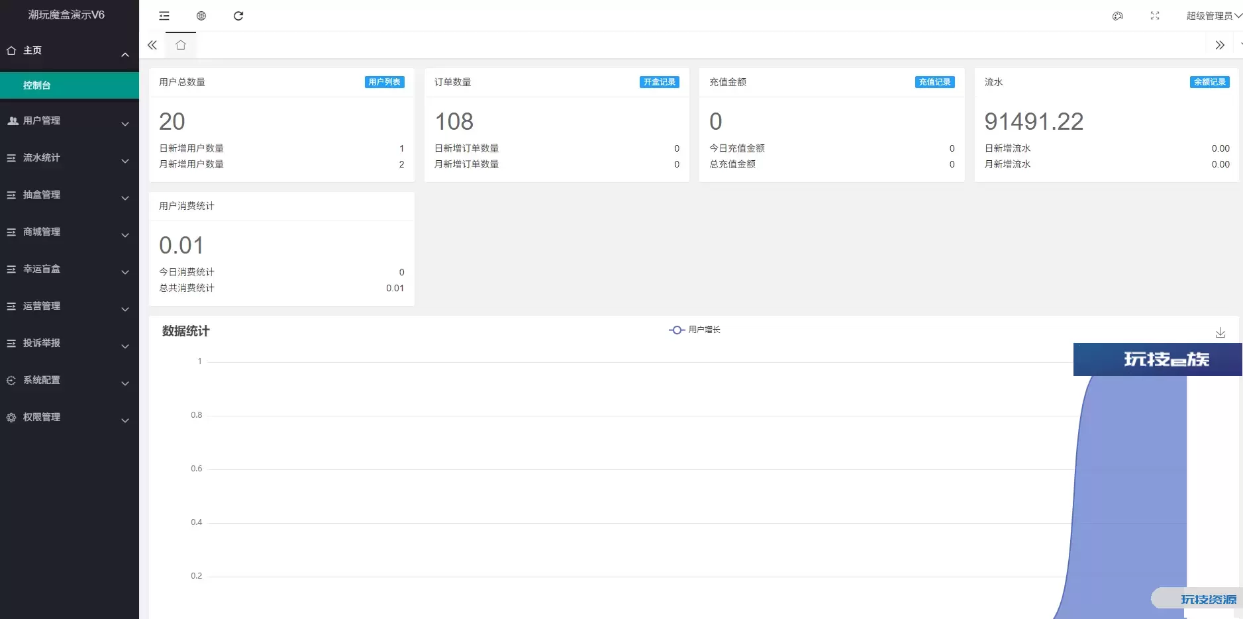
Task: Open the theme palette icon
Action: tap(1118, 16)
